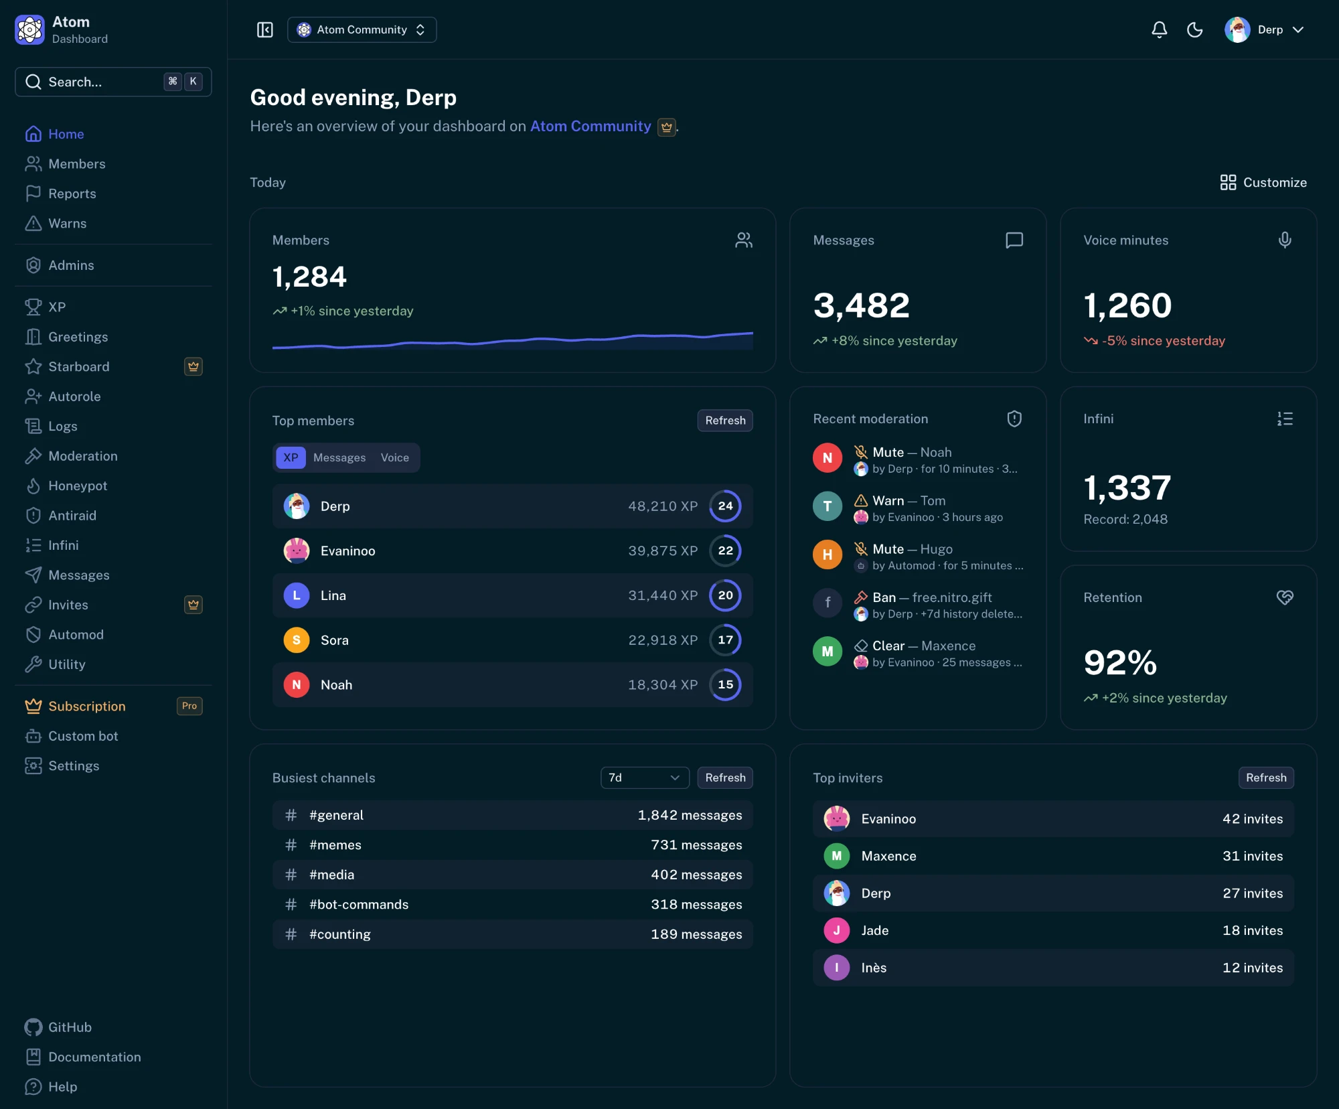Click the Utility wrench icon
Viewport: 1339px width, 1109px height.
[33, 664]
